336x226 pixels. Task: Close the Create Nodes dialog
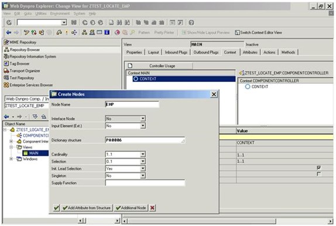click(214, 94)
